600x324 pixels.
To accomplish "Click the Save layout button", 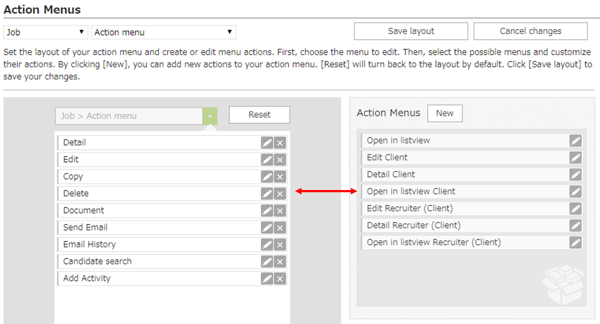I will pyautogui.click(x=411, y=31).
